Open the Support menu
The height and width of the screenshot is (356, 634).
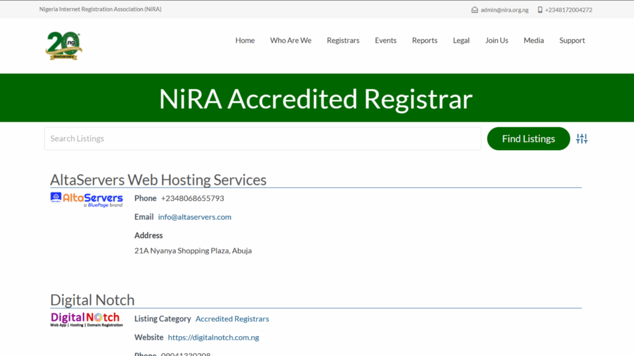pos(572,40)
